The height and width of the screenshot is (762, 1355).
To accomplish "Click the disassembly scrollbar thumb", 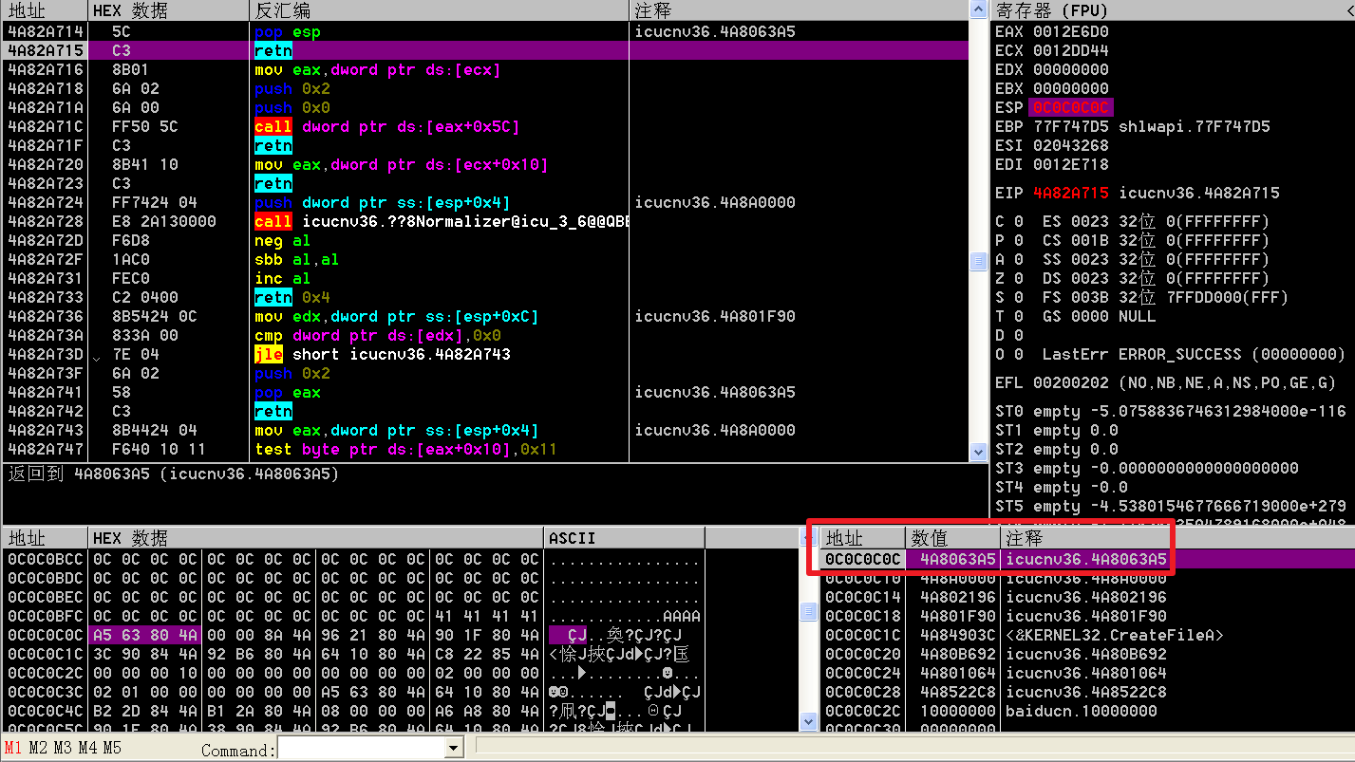I will (979, 261).
